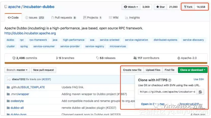Open the Pull requests tab

64,18
